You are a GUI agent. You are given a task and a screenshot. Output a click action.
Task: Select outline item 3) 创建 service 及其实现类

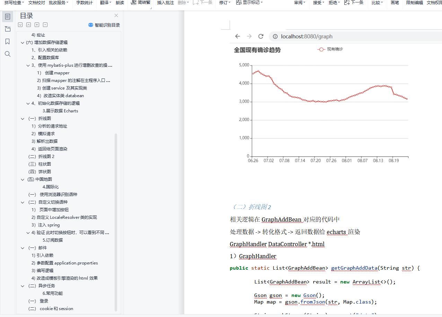[62, 88]
